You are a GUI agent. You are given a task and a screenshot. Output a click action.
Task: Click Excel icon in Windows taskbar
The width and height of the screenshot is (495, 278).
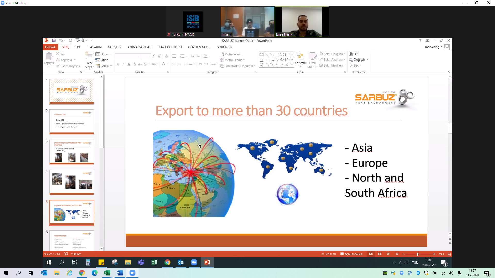(107, 273)
